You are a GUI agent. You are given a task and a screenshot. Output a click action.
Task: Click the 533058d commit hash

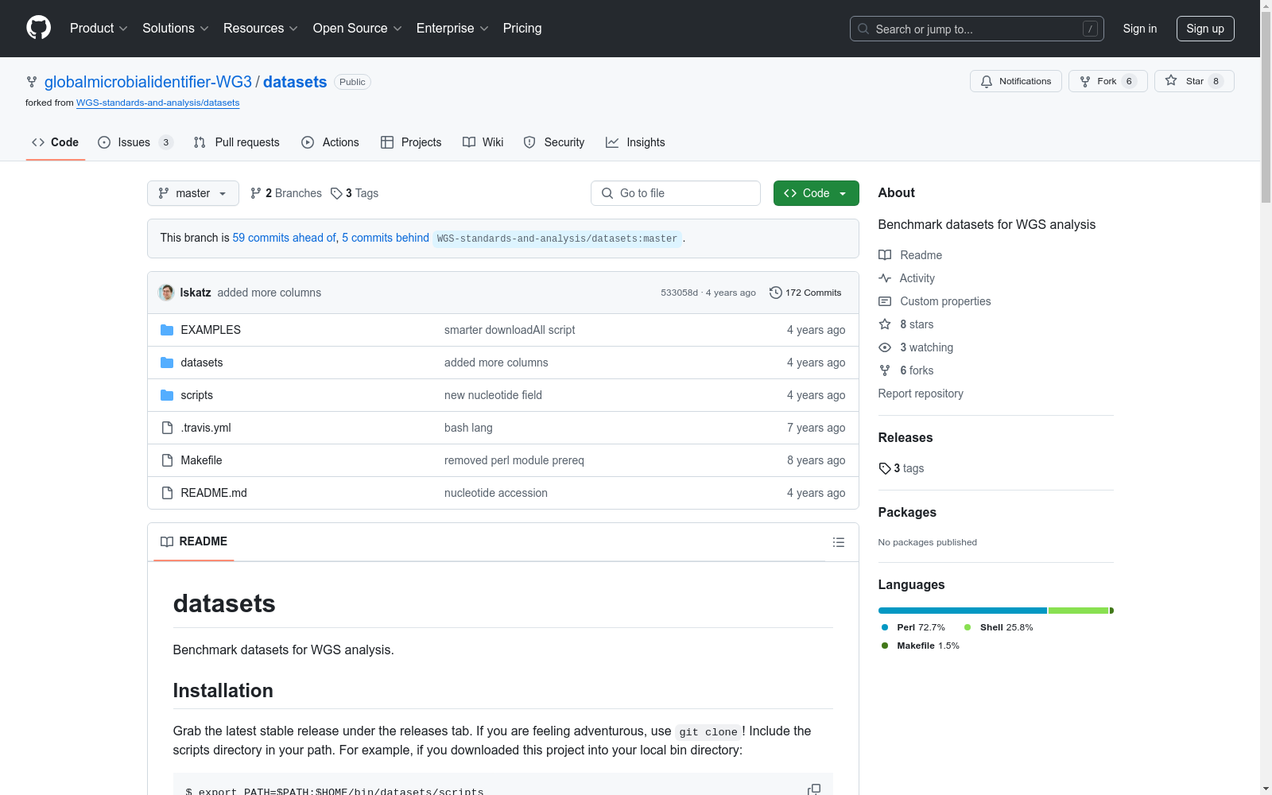tap(679, 293)
